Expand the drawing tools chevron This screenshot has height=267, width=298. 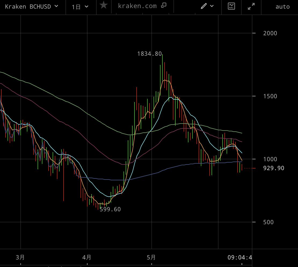212,6
